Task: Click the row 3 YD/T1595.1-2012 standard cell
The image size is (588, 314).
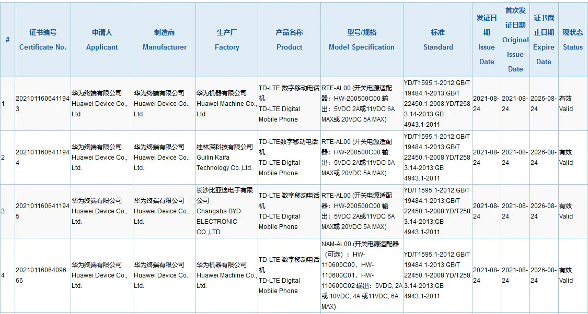Action: click(x=438, y=211)
